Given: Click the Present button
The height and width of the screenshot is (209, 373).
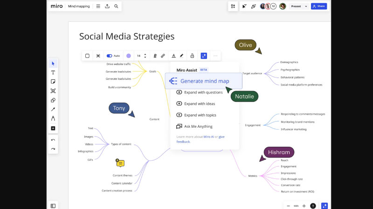Looking at the screenshot, I should 296,7.
